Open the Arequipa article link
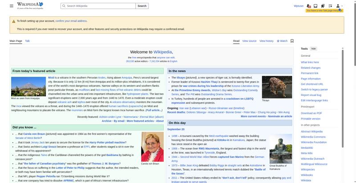356x183 pixels. (127, 78)
